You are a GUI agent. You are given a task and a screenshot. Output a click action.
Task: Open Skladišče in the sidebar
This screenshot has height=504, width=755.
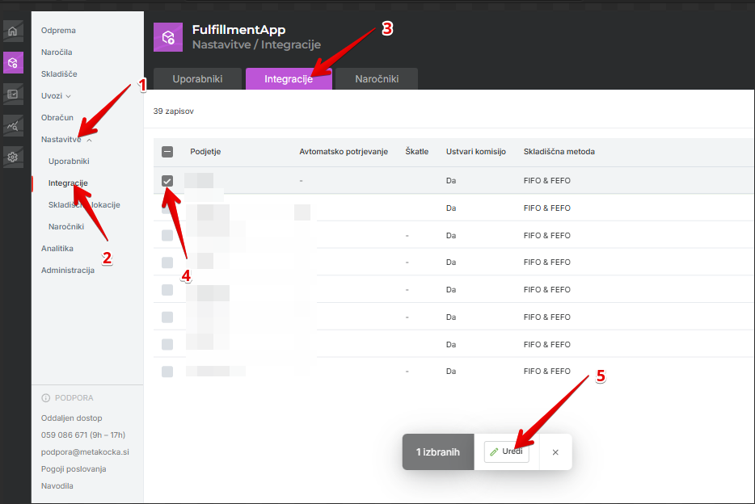59,74
